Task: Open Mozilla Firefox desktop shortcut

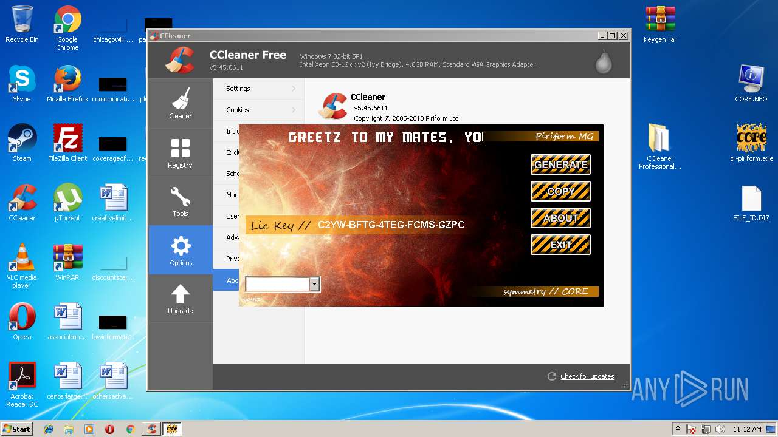Action: tap(67, 84)
